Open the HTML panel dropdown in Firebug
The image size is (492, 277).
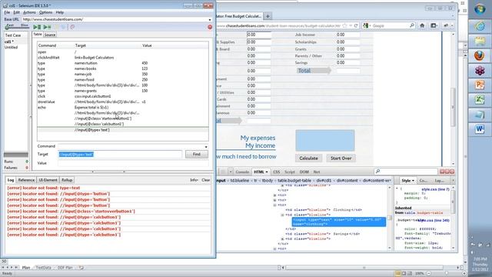pyautogui.click(x=267, y=172)
